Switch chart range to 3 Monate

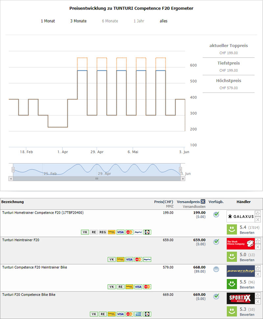click(x=78, y=21)
